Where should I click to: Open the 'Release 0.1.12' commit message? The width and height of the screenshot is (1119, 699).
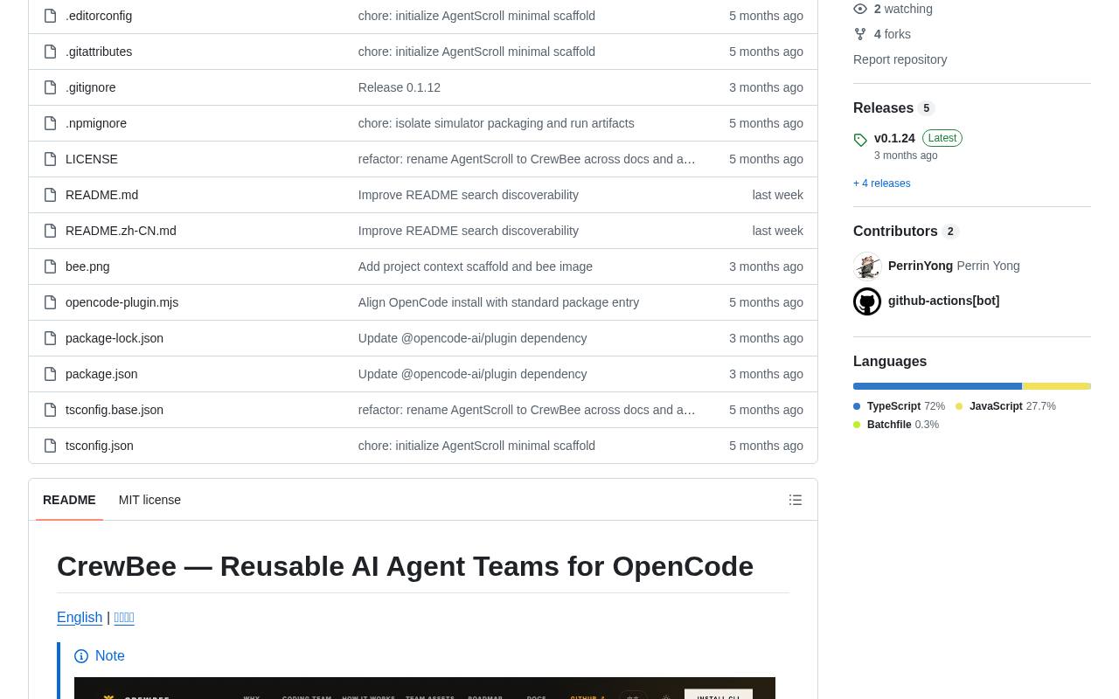400,87
